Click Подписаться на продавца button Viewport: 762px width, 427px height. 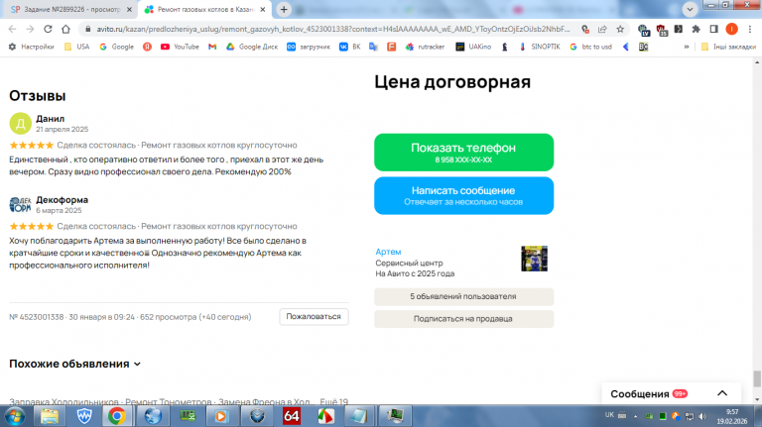(x=463, y=319)
